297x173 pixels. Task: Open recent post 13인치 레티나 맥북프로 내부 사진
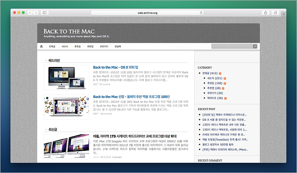tap(224, 125)
